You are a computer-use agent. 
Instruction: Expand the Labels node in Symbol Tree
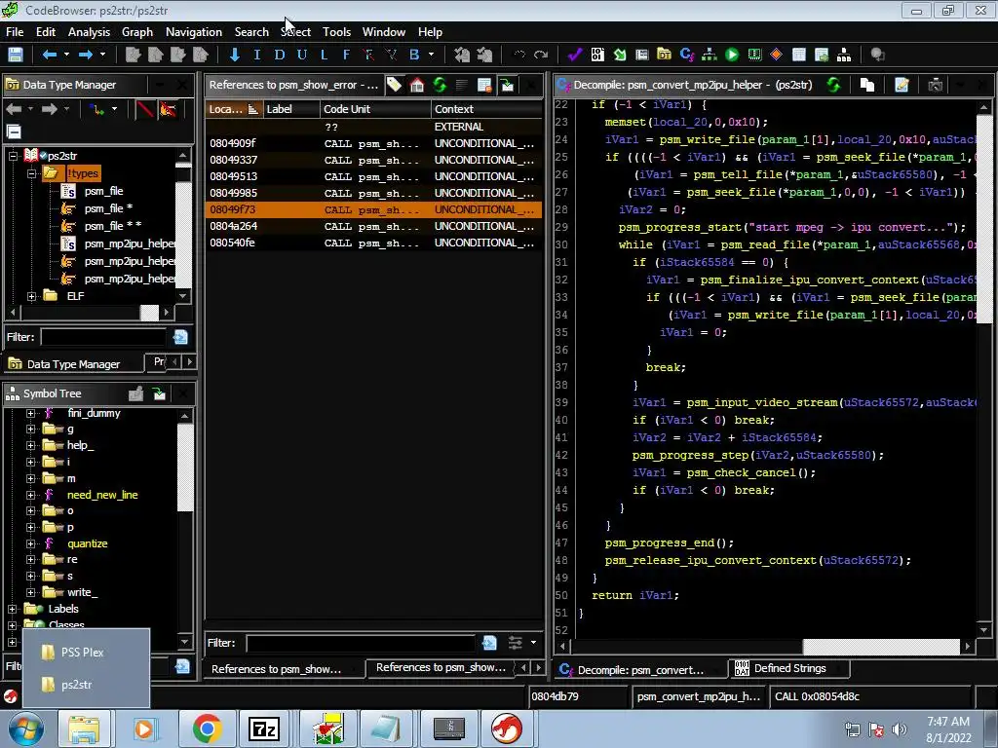12,609
